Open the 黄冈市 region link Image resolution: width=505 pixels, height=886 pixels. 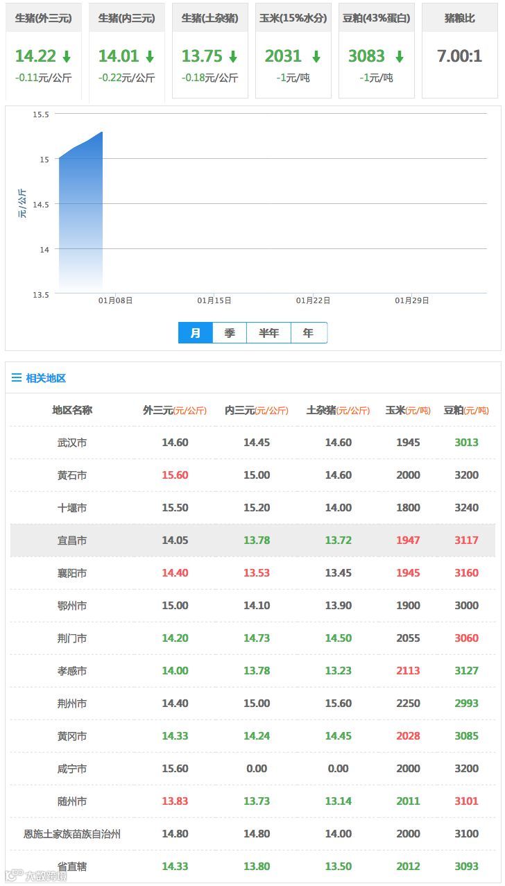click(72, 736)
